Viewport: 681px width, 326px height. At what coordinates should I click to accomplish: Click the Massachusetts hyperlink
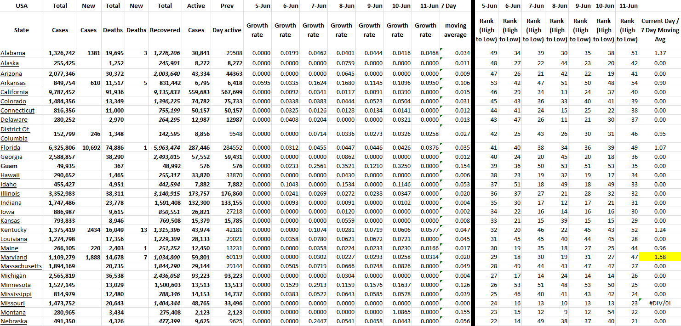(21, 266)
